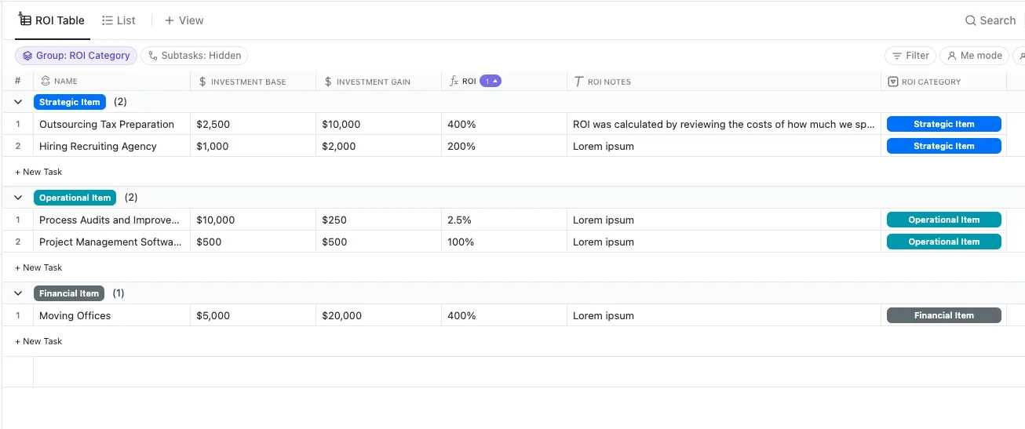The width and height of the screenshot is (1025, 429).
Task: Click the Me mode person icon
Action: (952, 56)
